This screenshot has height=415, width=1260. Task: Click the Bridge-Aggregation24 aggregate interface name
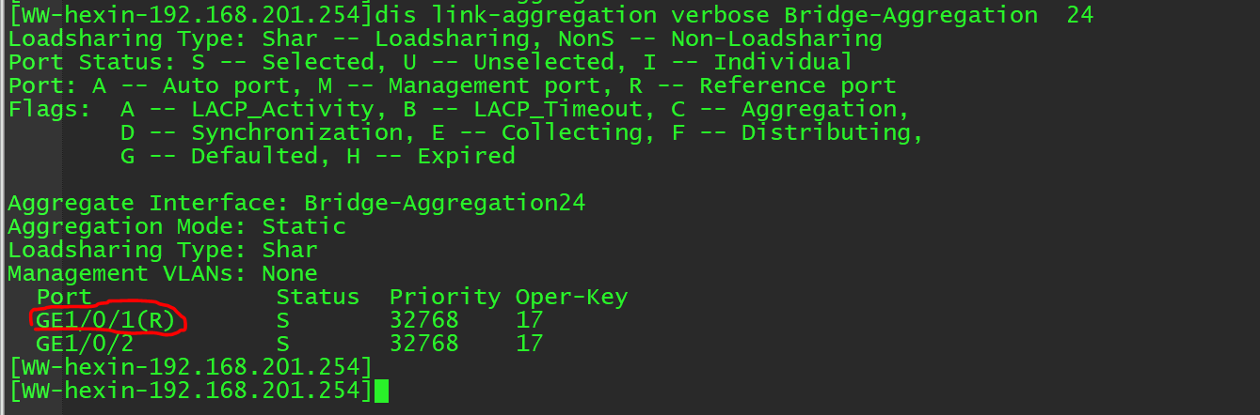click(x=444, y=203)
